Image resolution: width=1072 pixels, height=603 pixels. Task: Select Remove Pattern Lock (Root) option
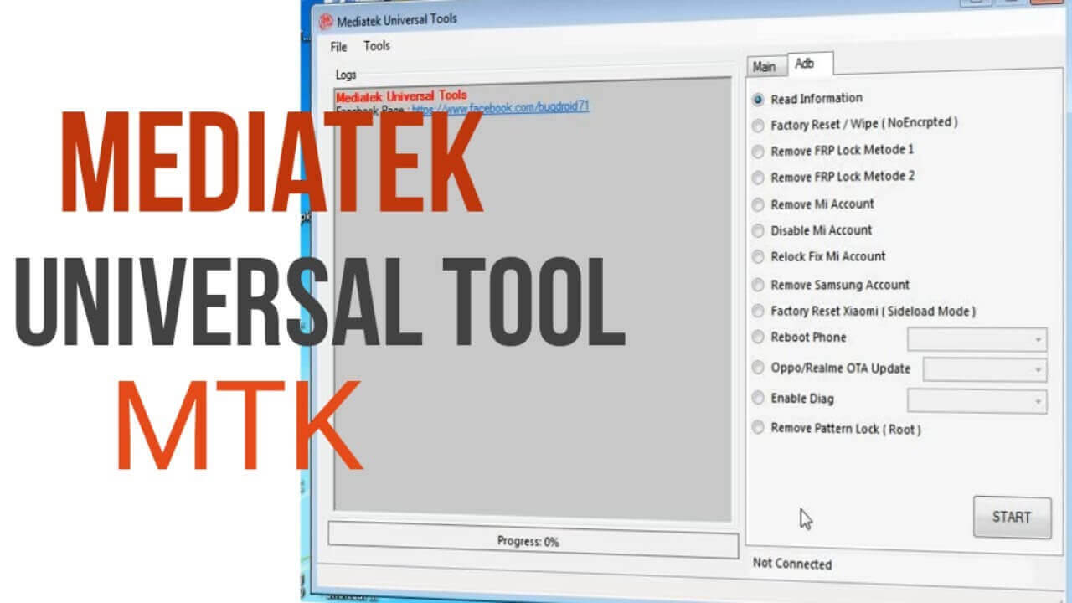[x=757, y=428]
